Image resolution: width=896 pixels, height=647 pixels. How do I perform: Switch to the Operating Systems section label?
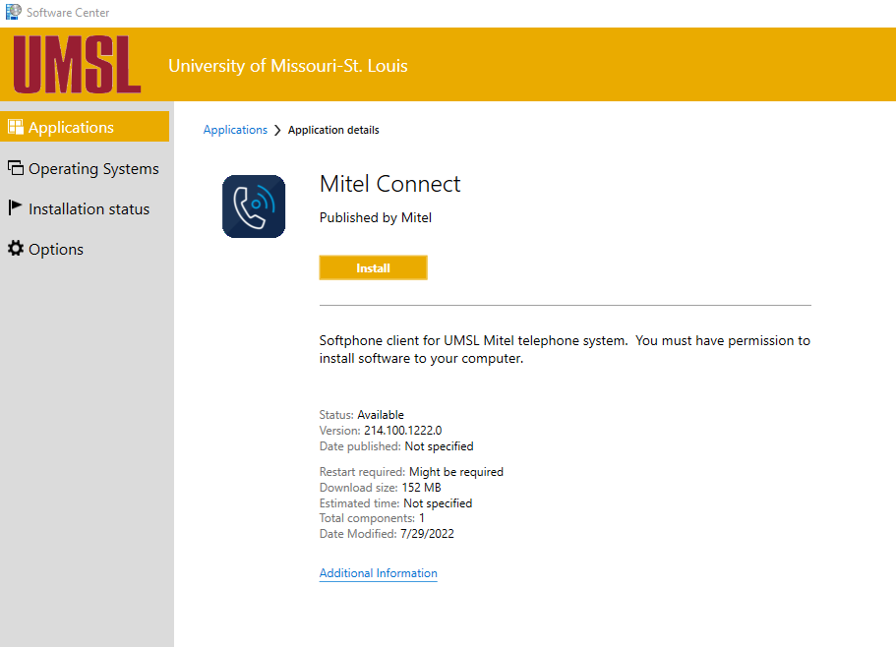pyautogui.click(x=93, y=169)
